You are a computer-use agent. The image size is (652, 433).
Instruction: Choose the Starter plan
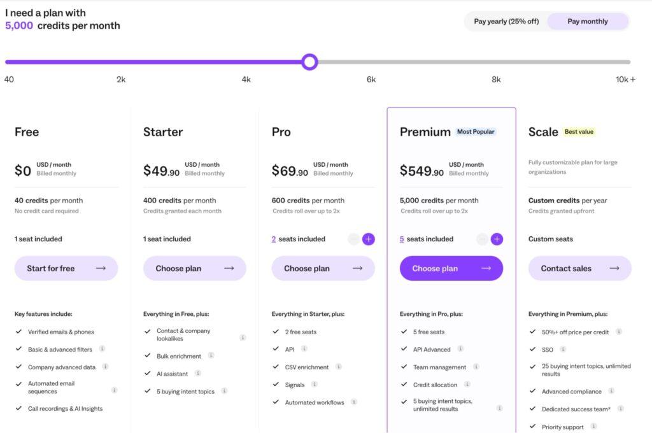tap(194, 268)
